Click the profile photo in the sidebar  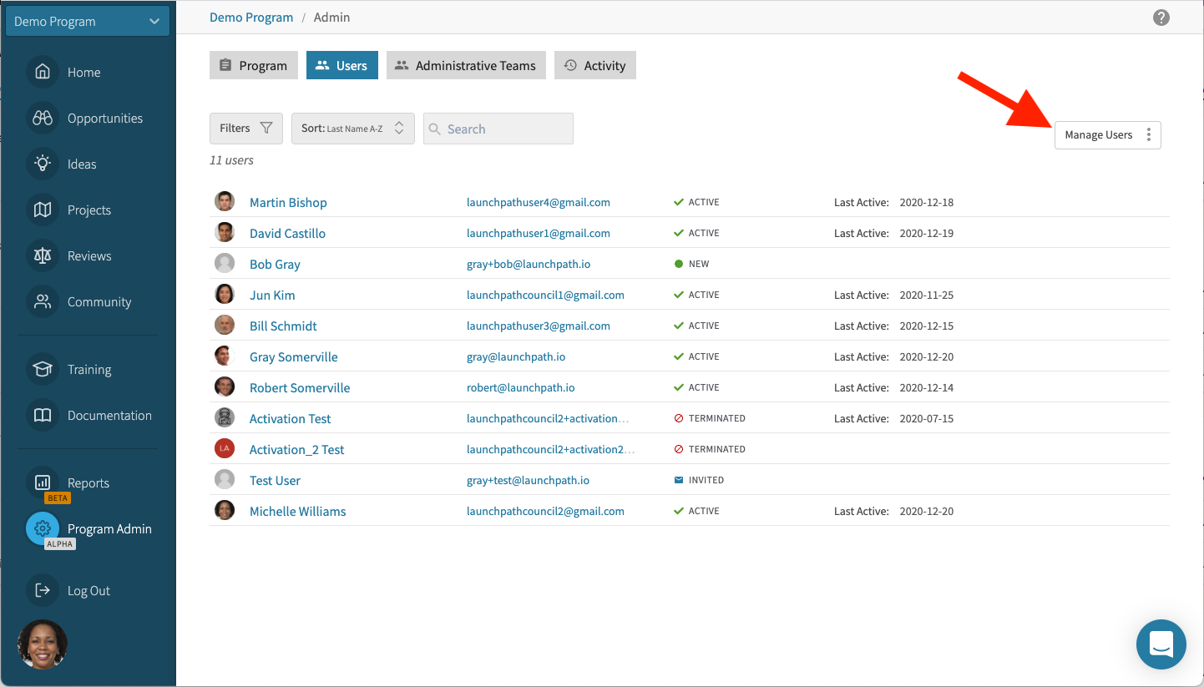pos(43,644)
